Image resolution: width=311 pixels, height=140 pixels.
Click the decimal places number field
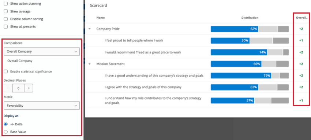pos(18,88)
